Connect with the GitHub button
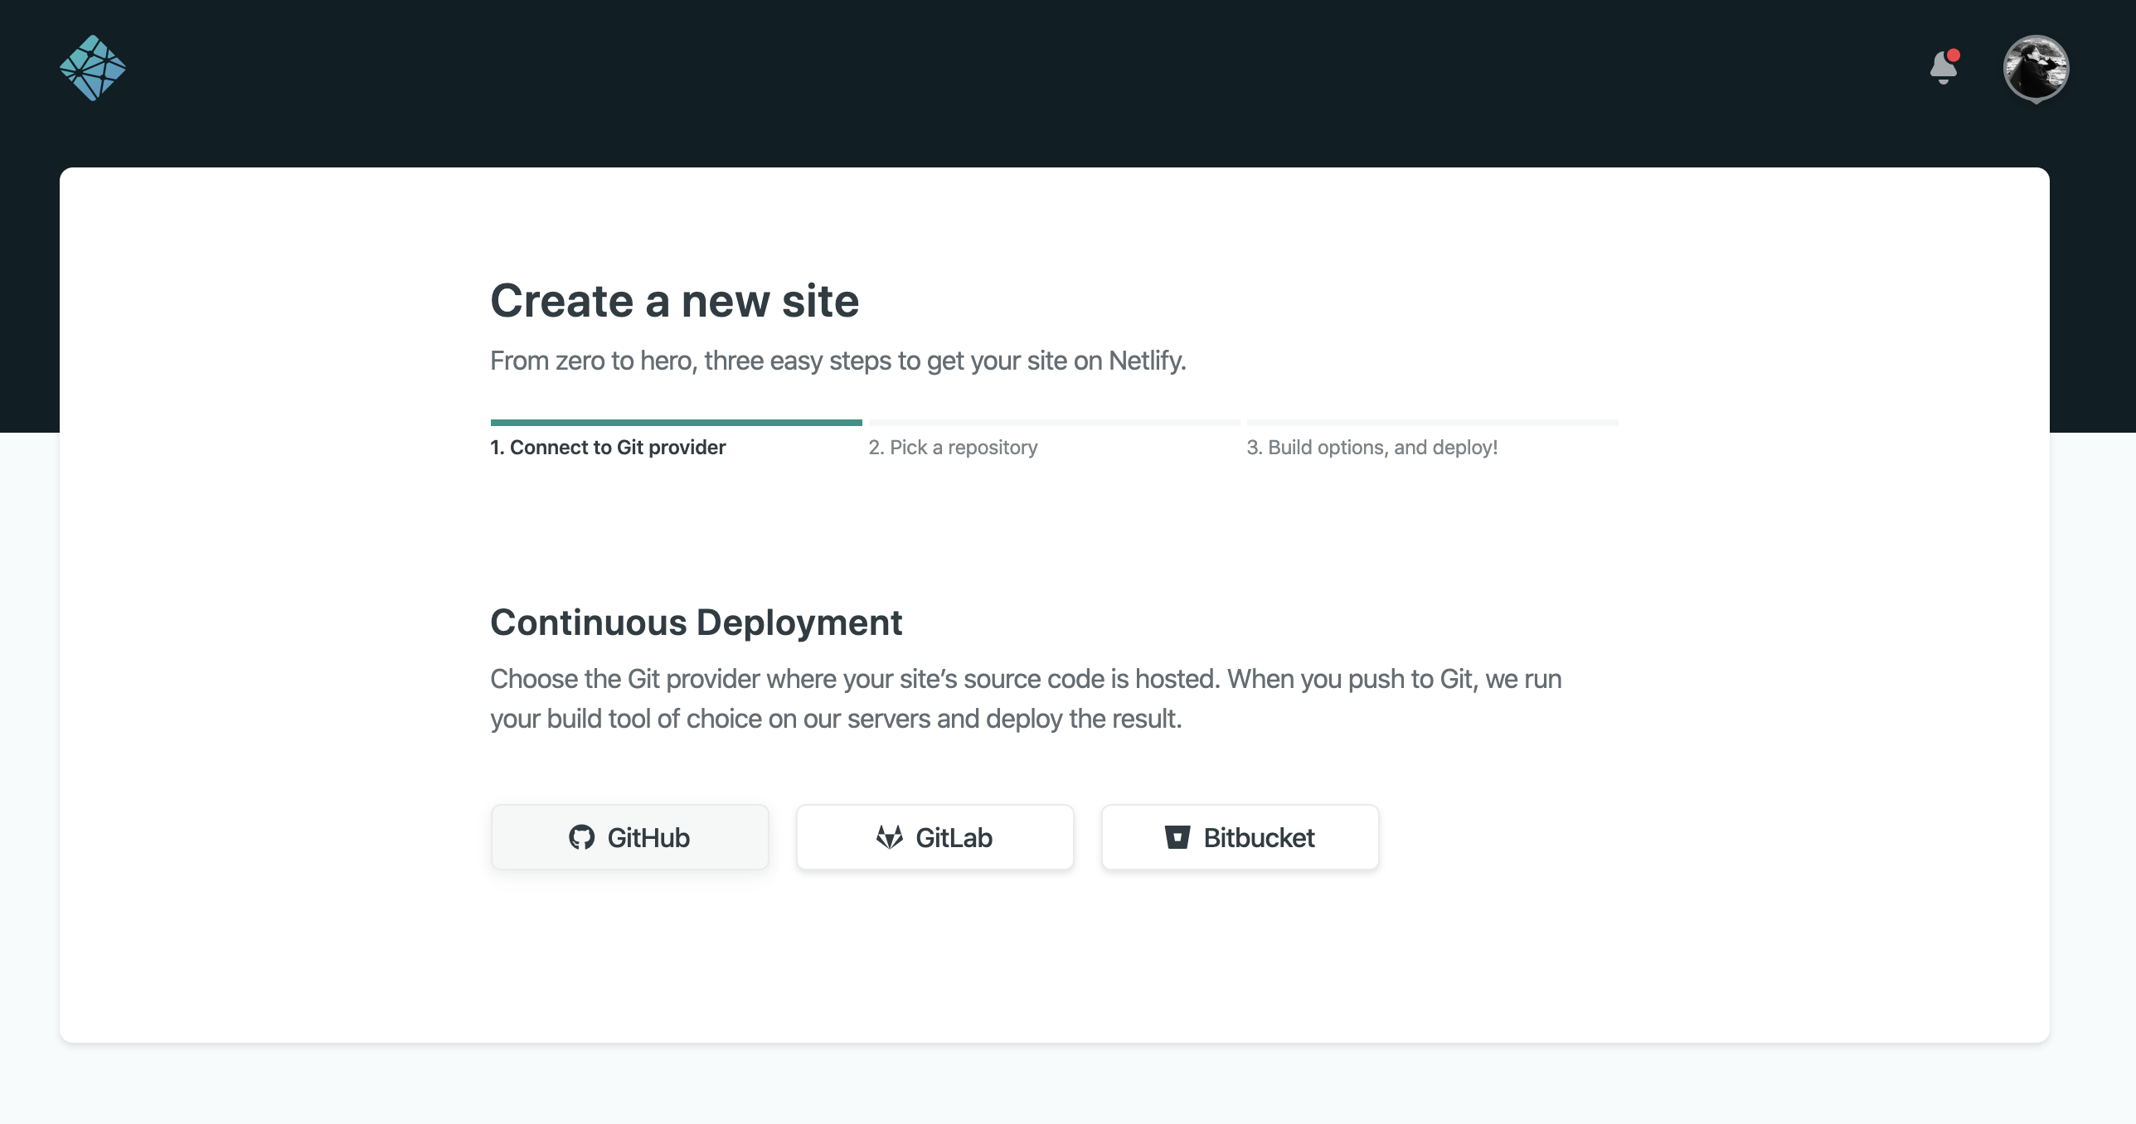The image size is (2136, 1124). click(x=629, y=837)
